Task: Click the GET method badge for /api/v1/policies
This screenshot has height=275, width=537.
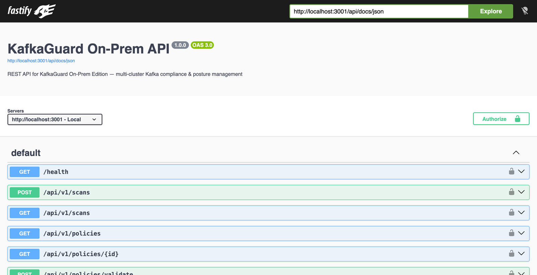Action: tap(25, 233)
